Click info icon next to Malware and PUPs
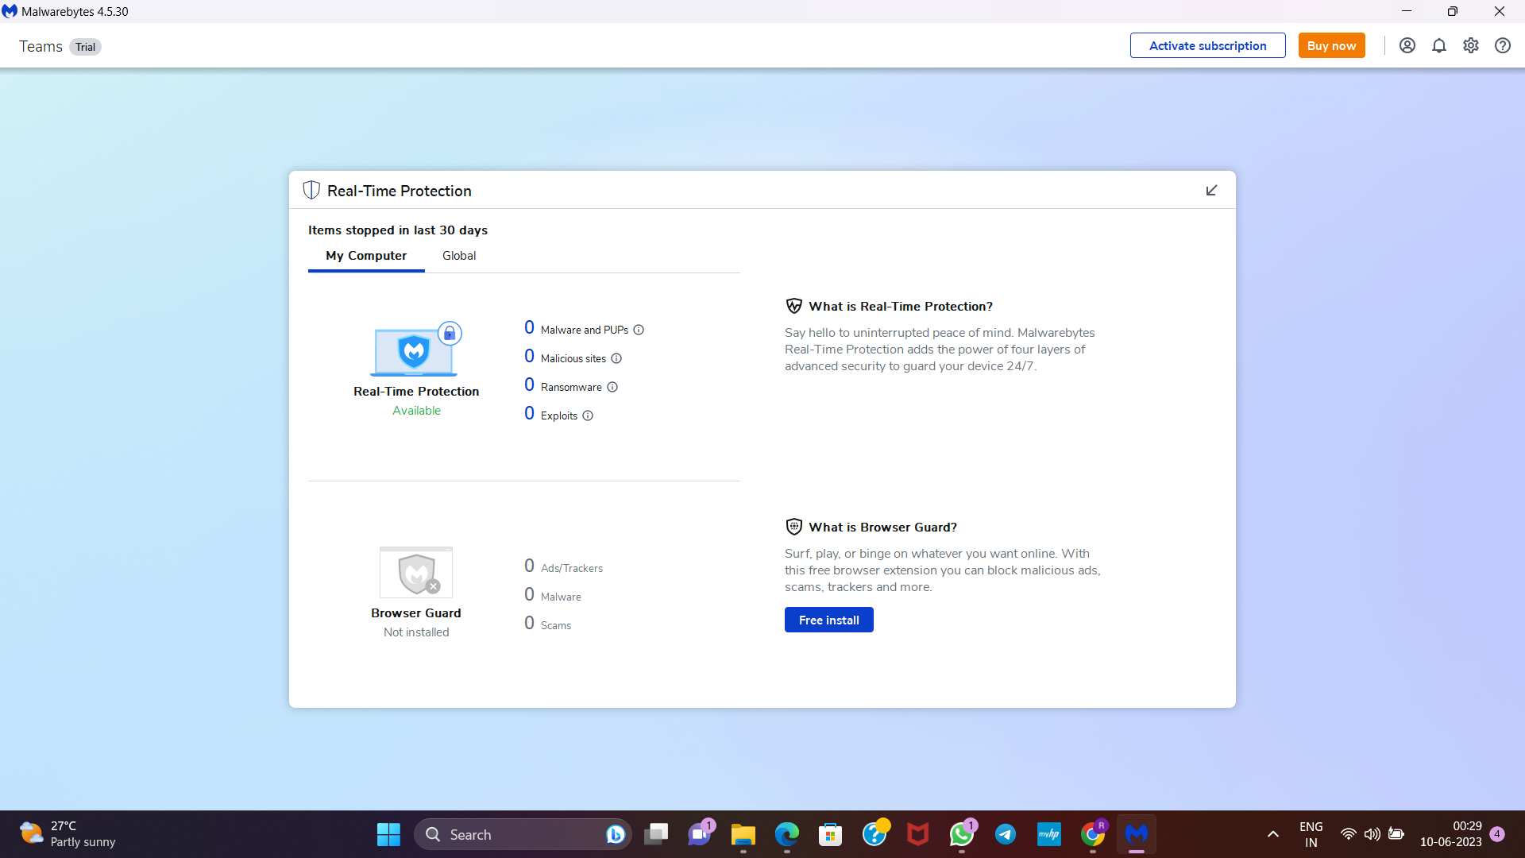Image resolution: width=1525 pixels, height=858 pixels. (639, 330)
